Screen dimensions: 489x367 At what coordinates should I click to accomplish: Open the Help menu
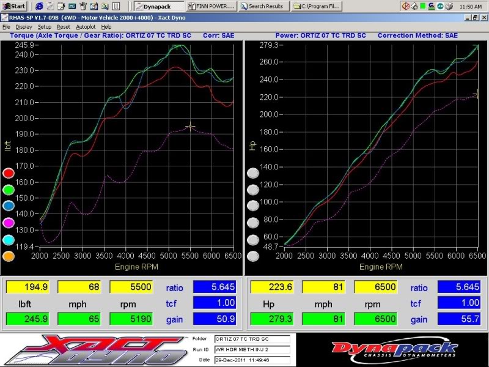(x=106, y=27)
